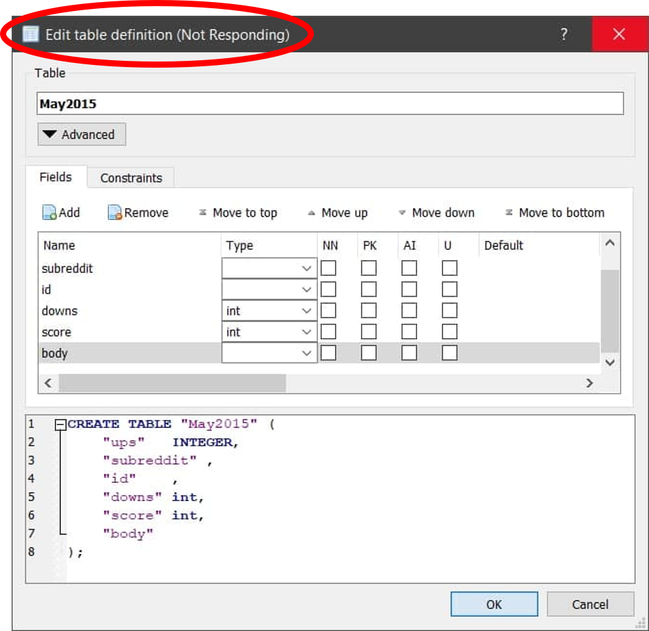Click the Type column header
649x631 pixels.
coord(269,245)
